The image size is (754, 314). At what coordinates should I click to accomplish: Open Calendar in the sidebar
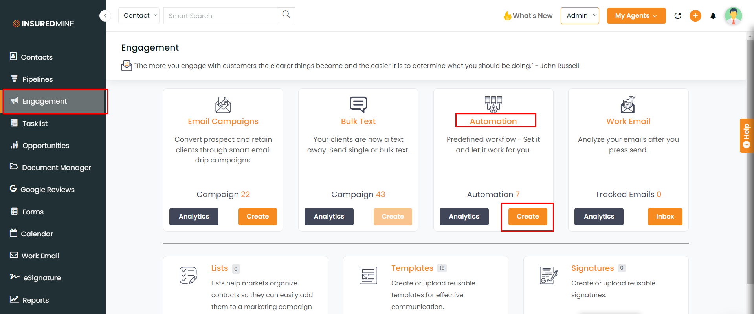click(37, 234)
